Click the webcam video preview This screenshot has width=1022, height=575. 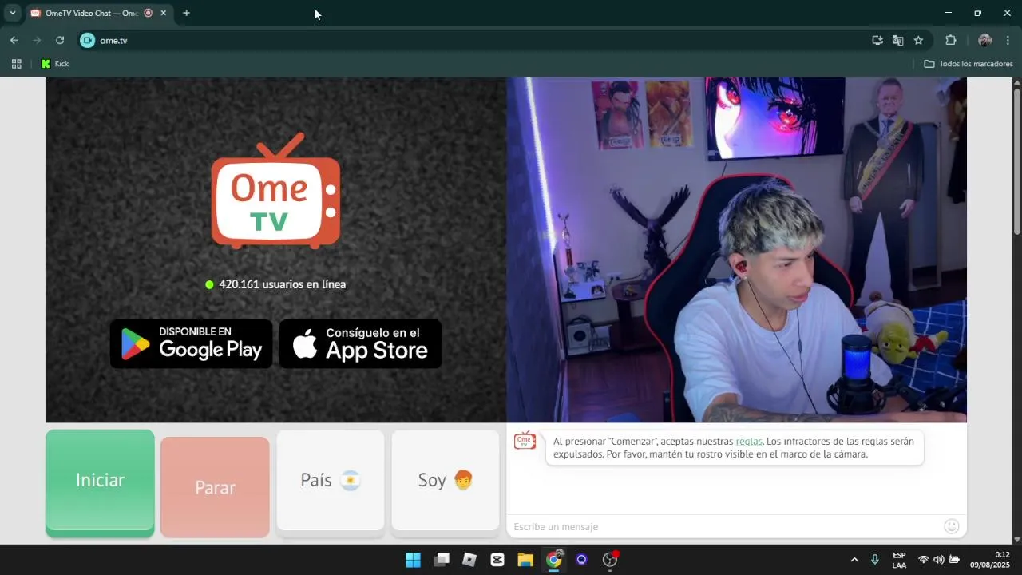point(736,250)
